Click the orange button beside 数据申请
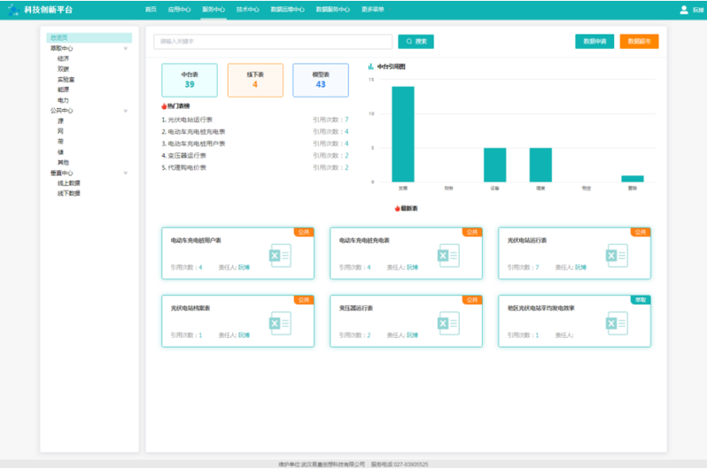The height and width of the screenshot is (469, 707). pyautogui.click(x=639, y=42)
